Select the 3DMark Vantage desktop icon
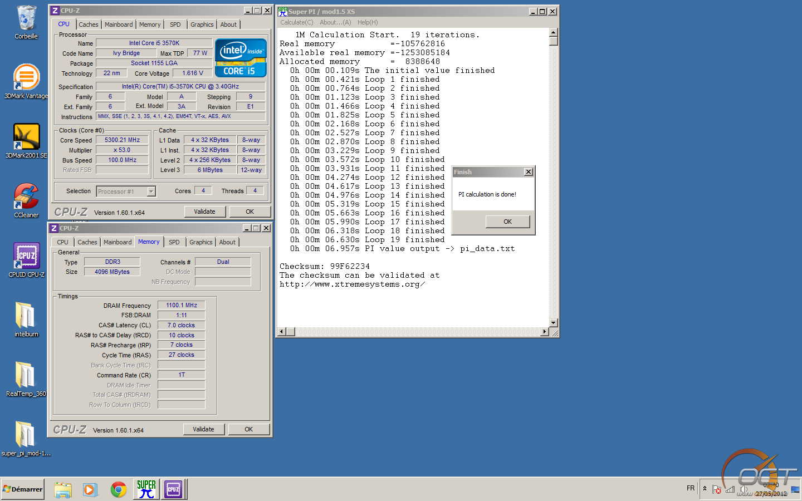This screenshot has height=501, width=802. 26,81
